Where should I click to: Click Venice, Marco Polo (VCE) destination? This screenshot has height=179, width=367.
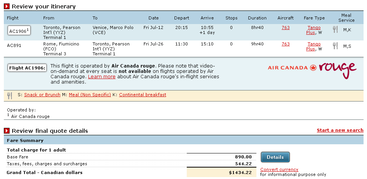pyautogui.click(x=113, y=30)
